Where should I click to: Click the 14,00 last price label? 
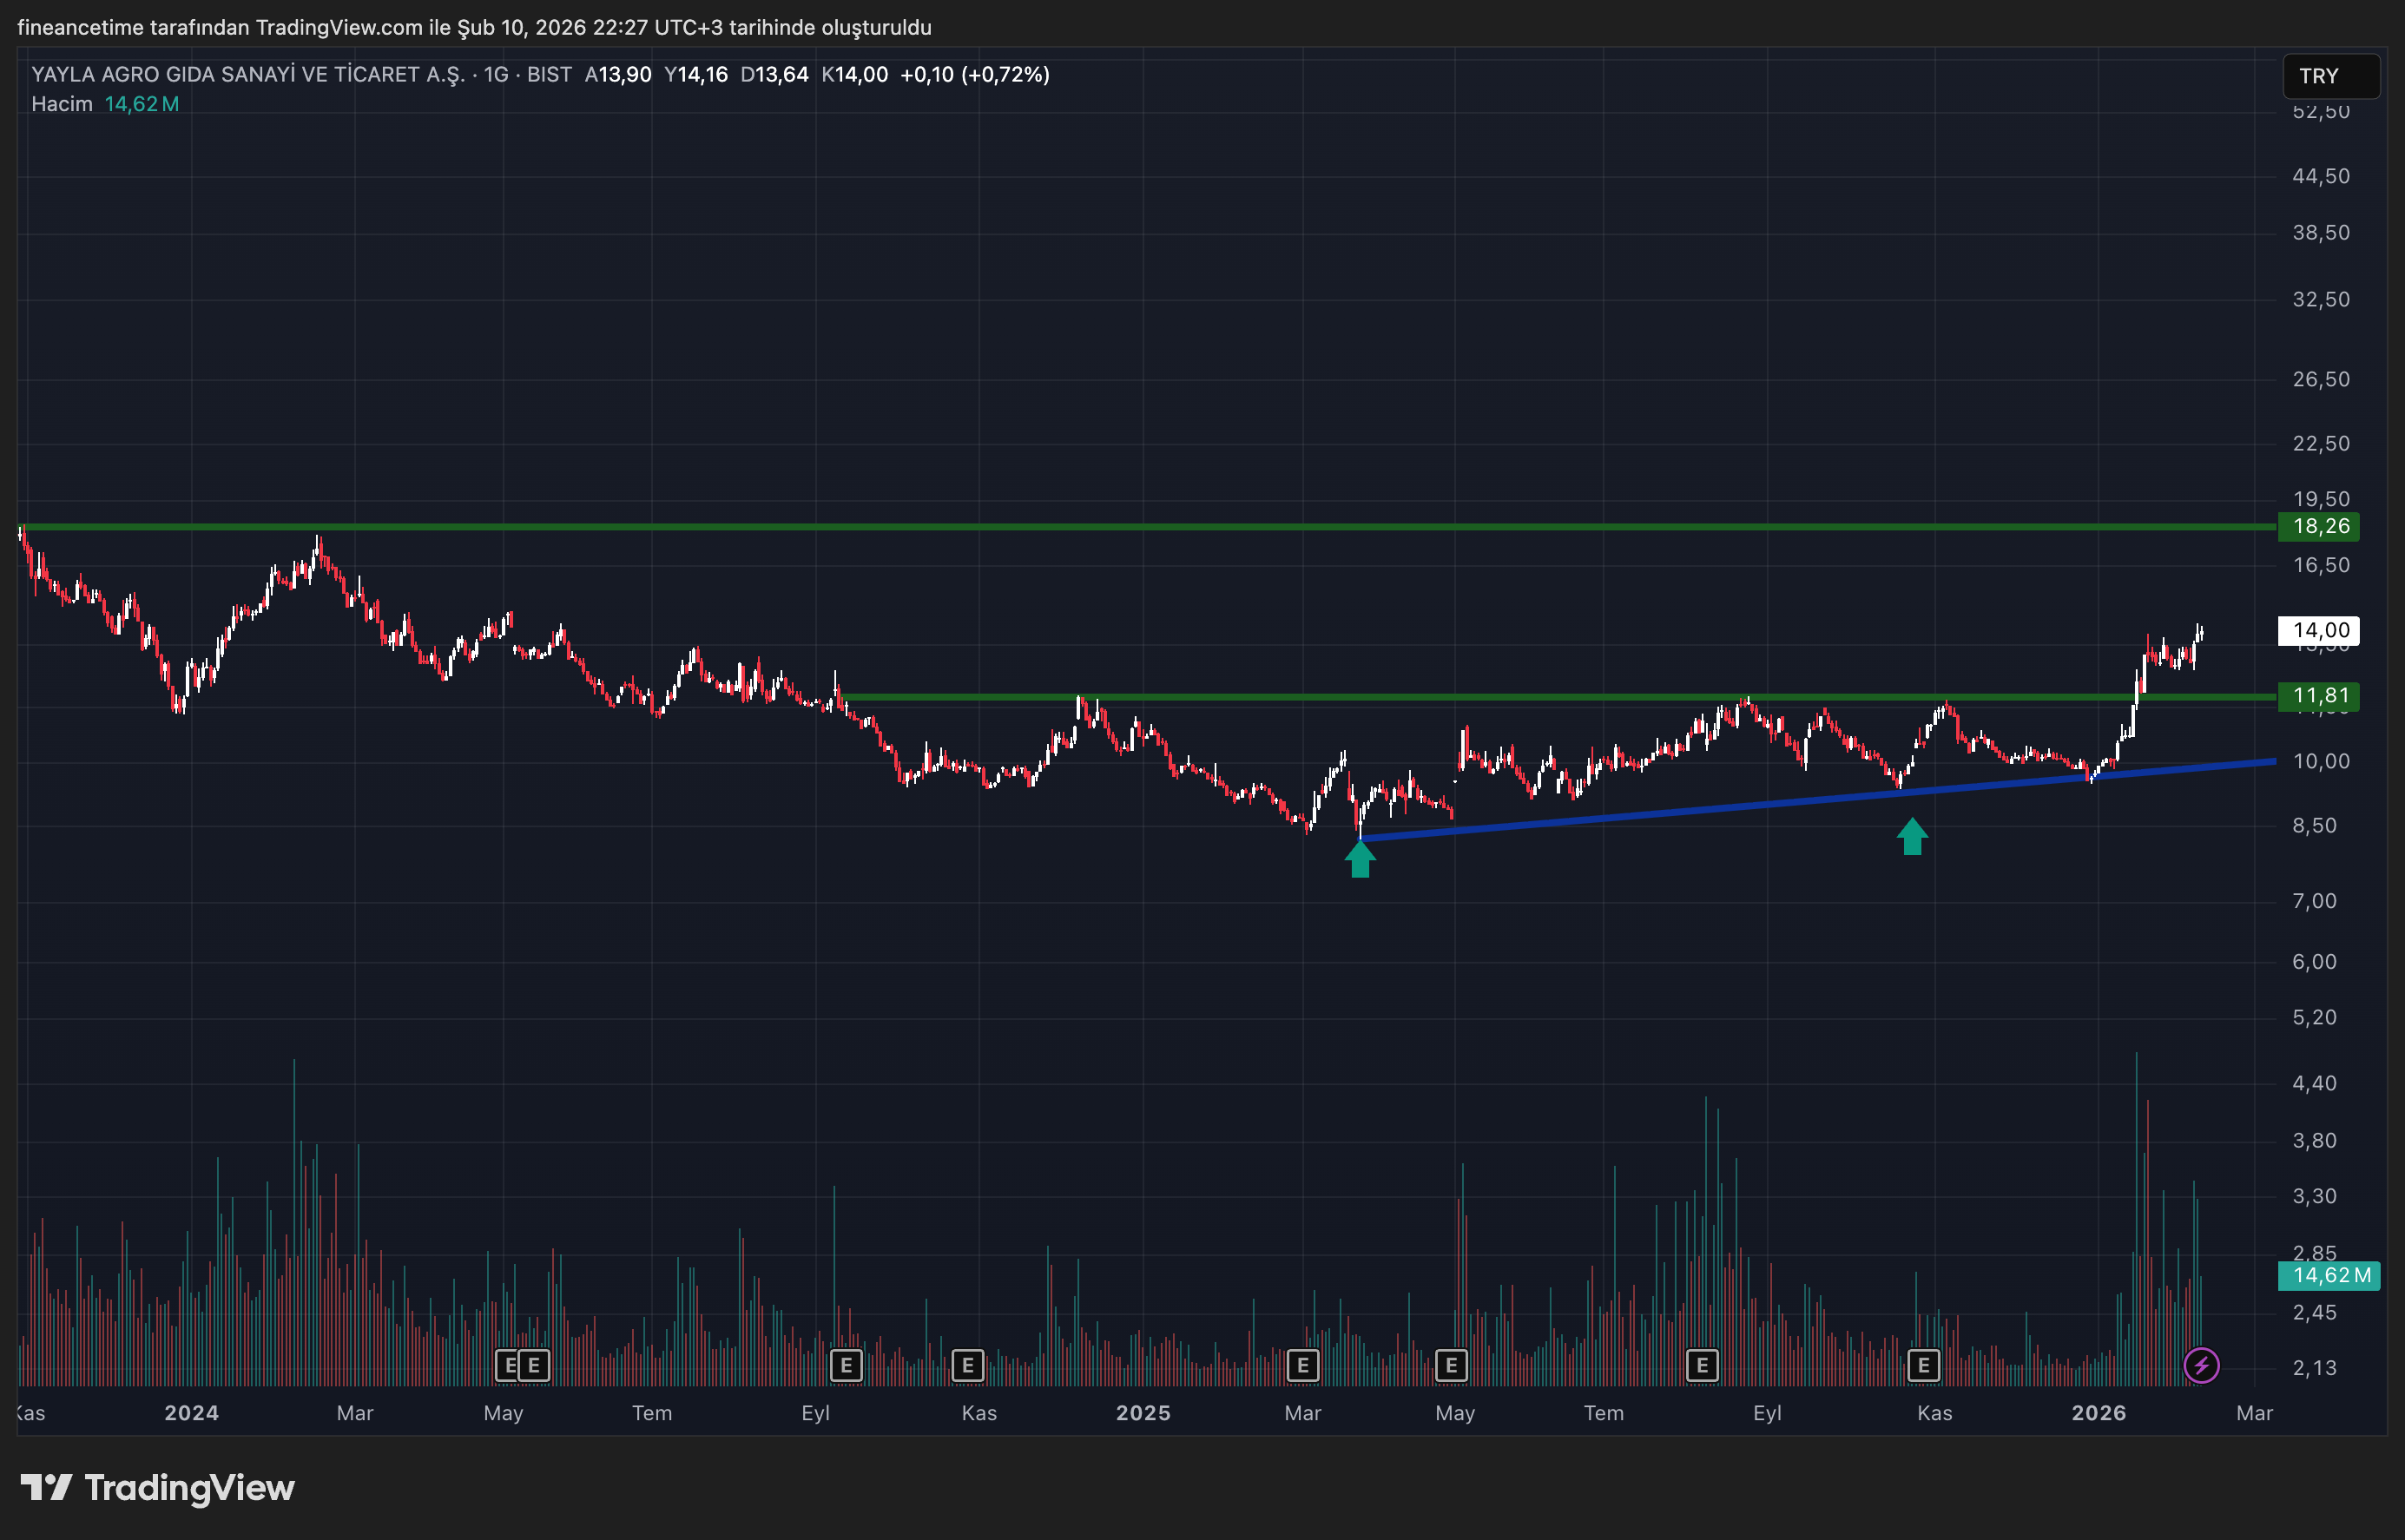pyautogui.click(x=2318, y=630)
